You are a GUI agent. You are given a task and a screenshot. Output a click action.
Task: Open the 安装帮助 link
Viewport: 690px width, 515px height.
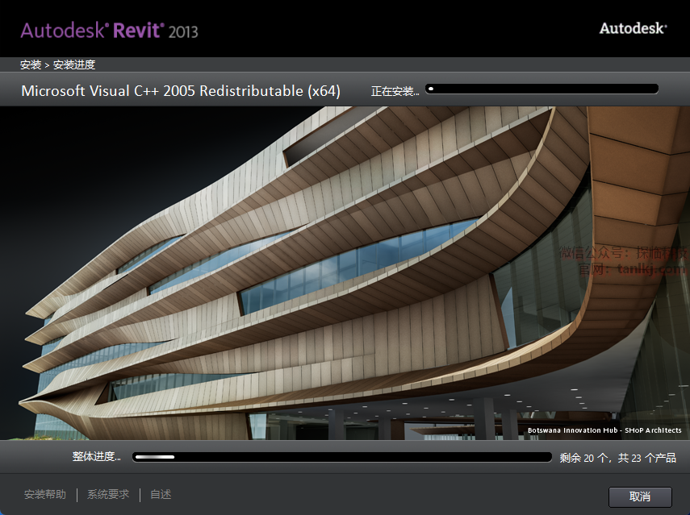click(45, 494)
